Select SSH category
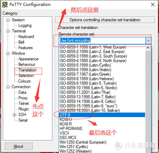 22,115
